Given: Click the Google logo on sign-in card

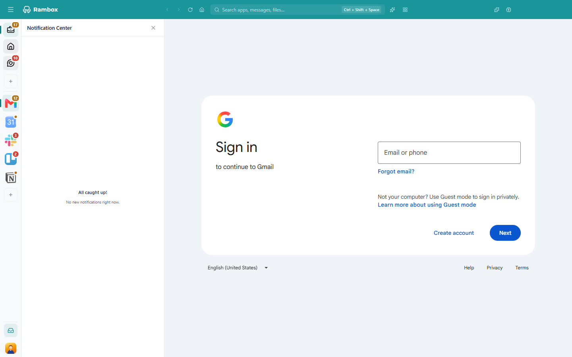Looking at the screenshot, I should click(x=225, y=119).
